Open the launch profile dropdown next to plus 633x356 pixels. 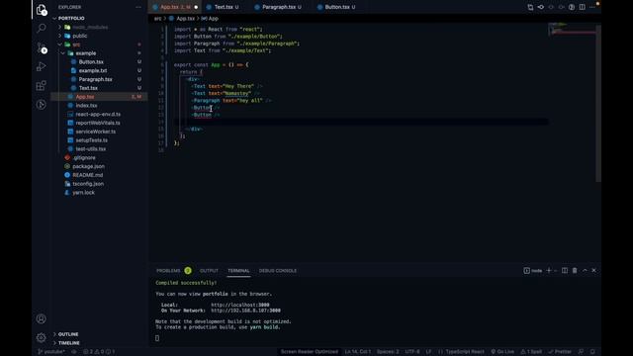(x=556, y=270)
